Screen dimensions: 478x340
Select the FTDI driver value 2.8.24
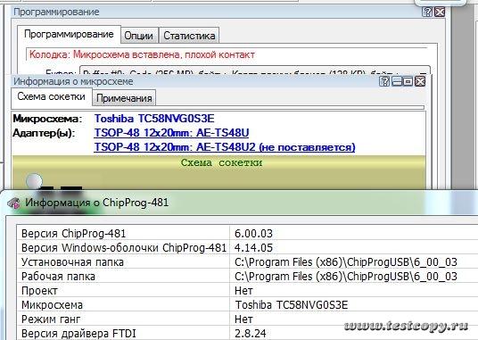(x=251, y=333)
